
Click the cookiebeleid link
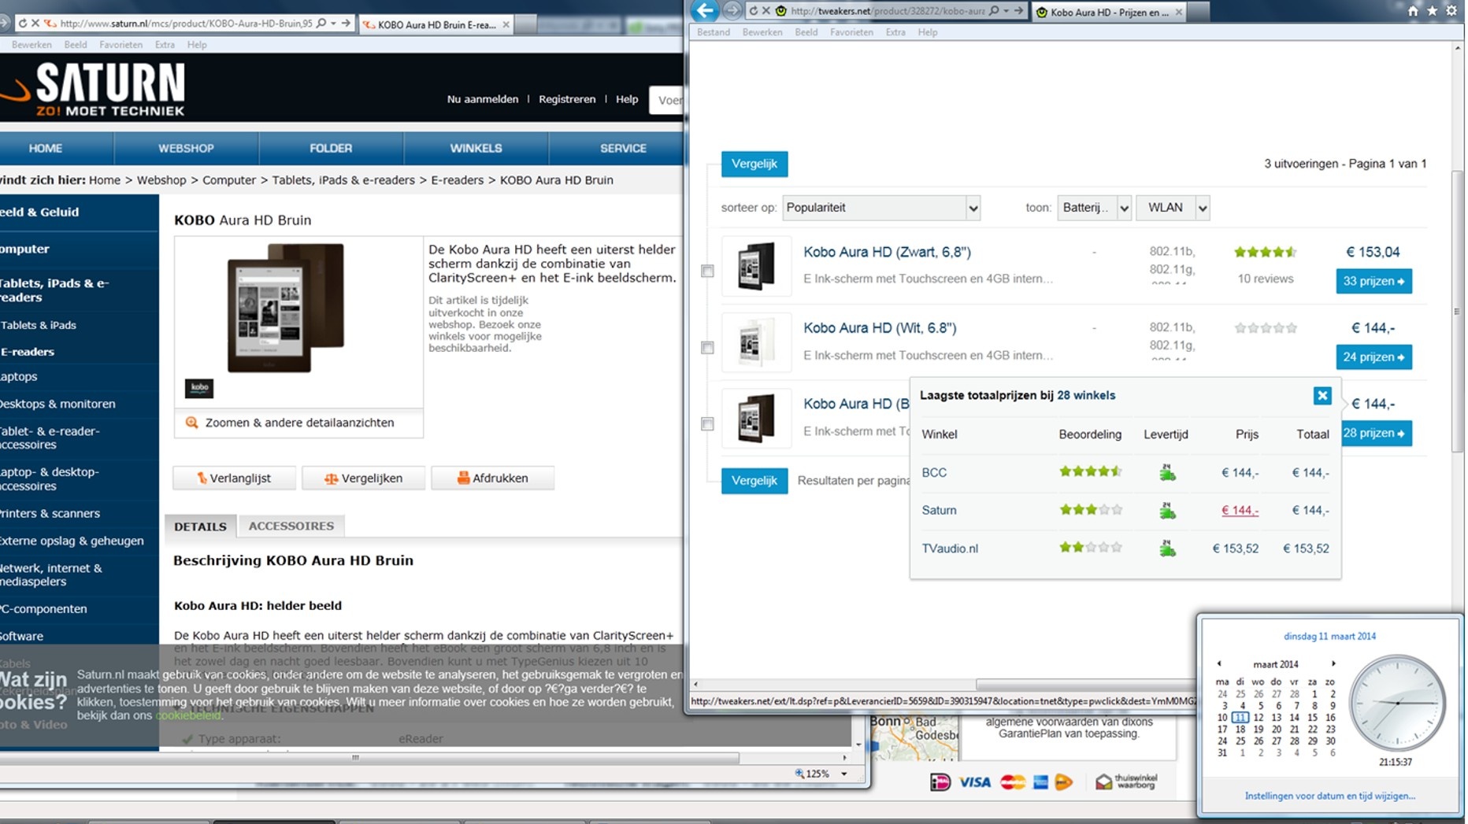click(187, 715)
